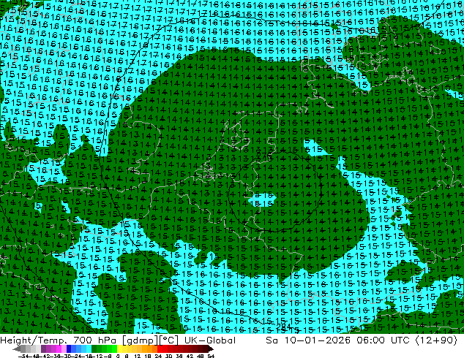Screen dimensions: 464x358
Task: Click the 'Sa' weekday abbreviation
Action: (272, 340)
